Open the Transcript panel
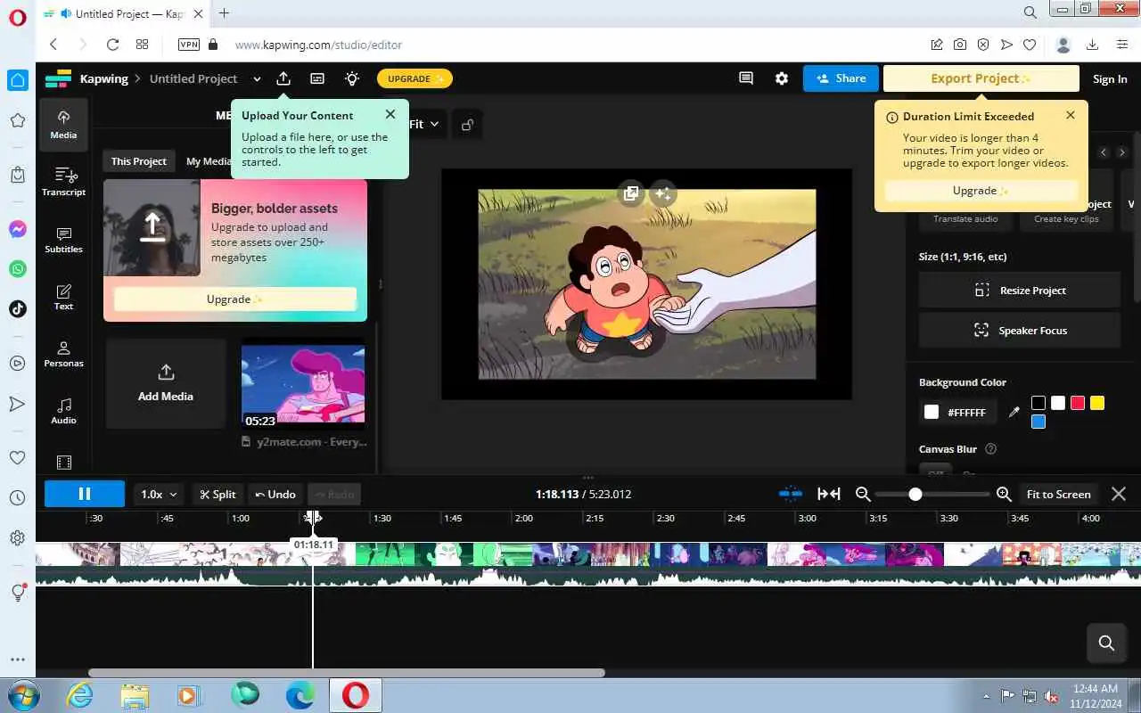Image resolution: width=1141 pixels, height=713 pixels. tap(63, 182)
